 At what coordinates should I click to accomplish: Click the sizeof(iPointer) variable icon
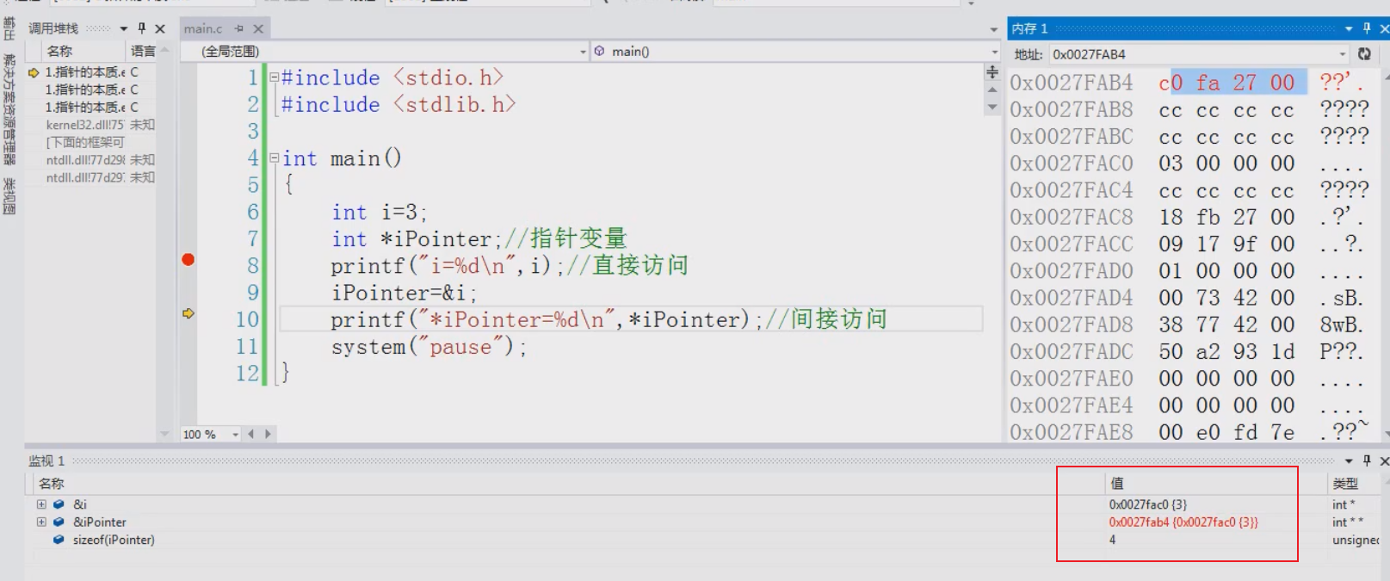[x=59, y=540]
